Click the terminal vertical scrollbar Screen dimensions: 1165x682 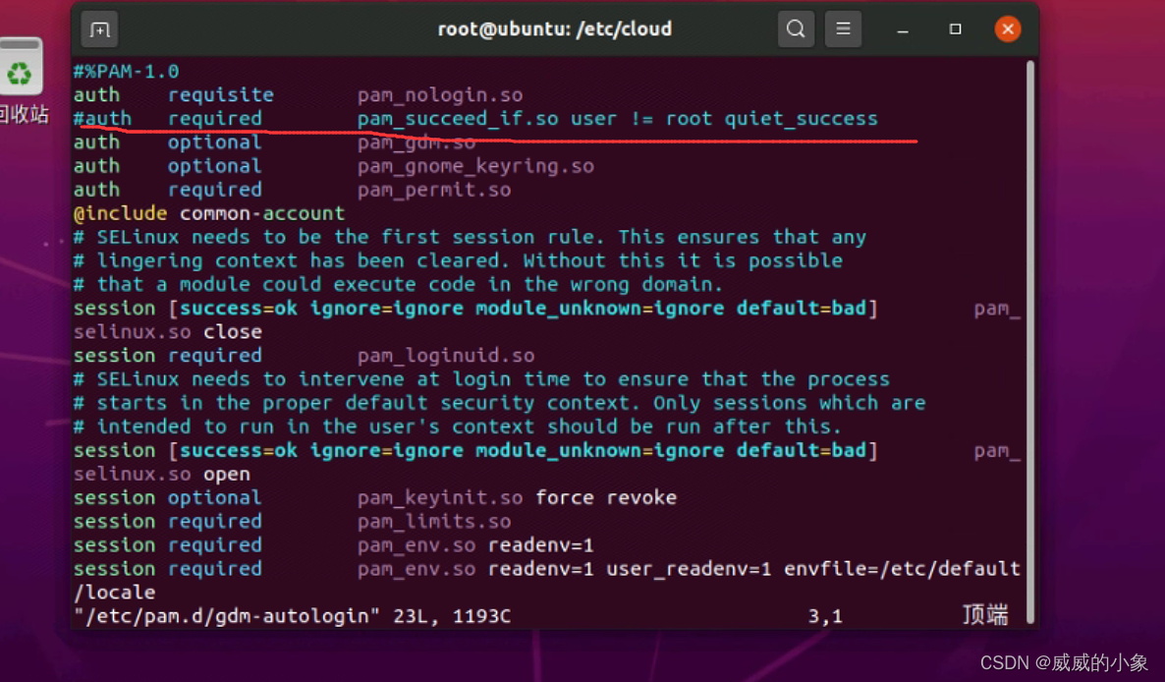coord(1030,342)
